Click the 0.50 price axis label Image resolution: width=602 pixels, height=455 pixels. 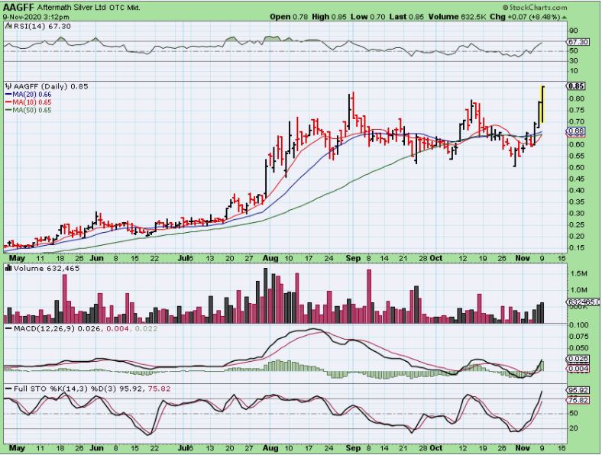tap(577, 167)
